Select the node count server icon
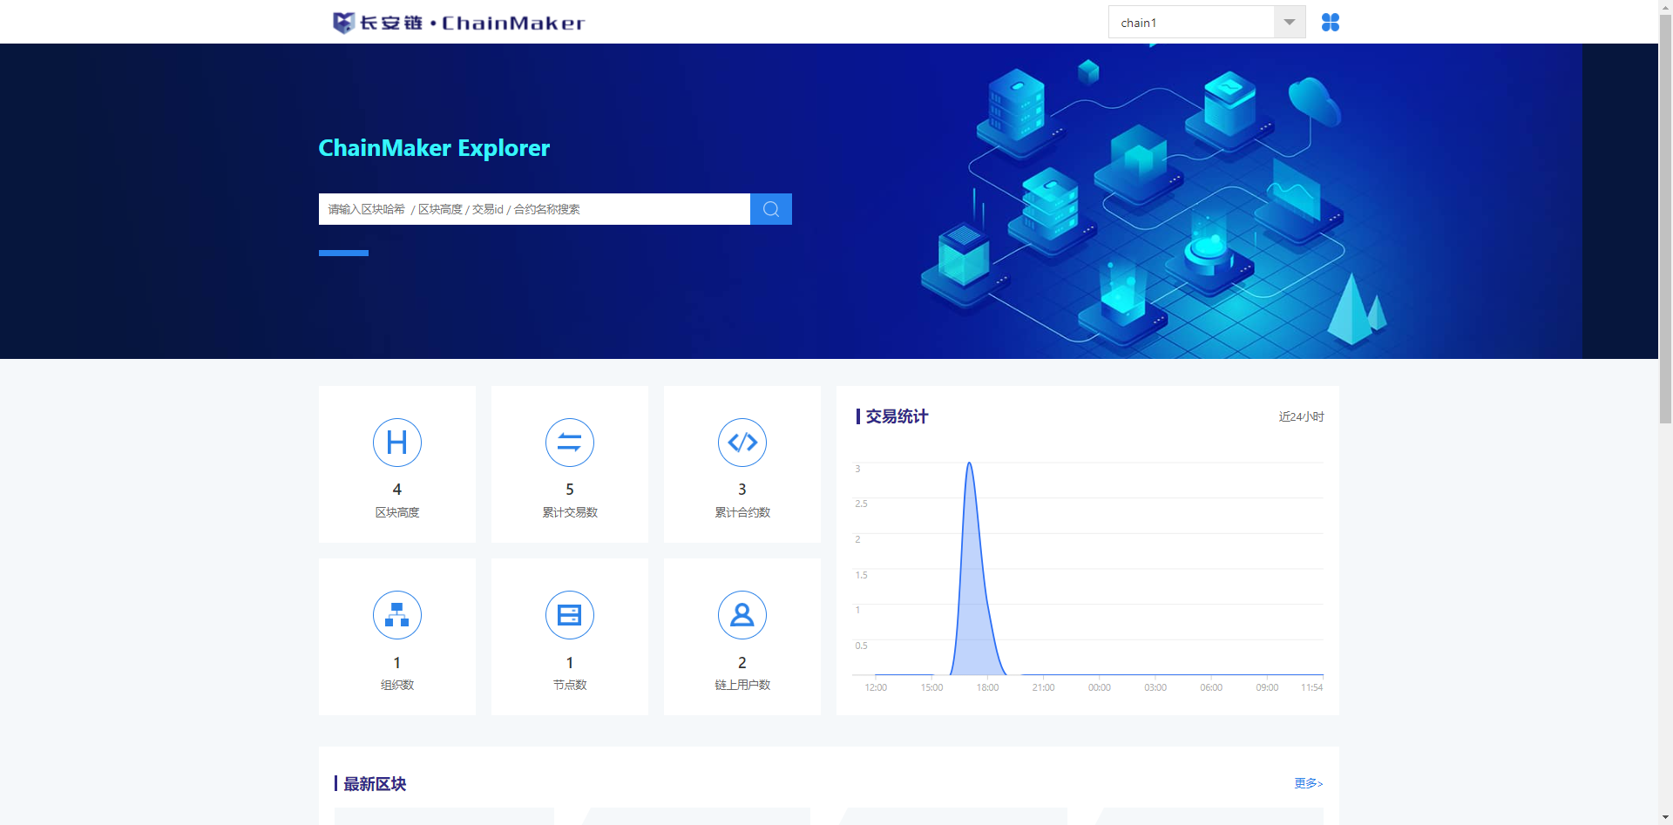 pos(570,615)
